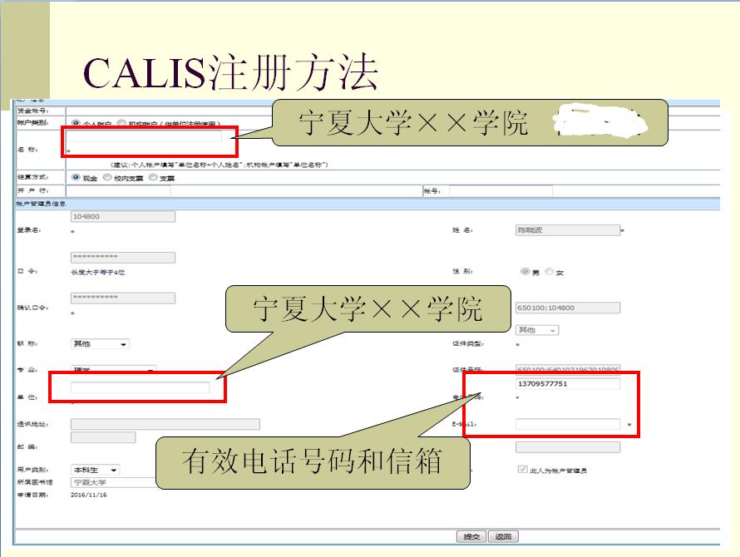The height and width of the screenshot is (557, 740).
Task: Click the 所属图书馆 field showing 宁夏大学
Action: [x=113, y=482]
